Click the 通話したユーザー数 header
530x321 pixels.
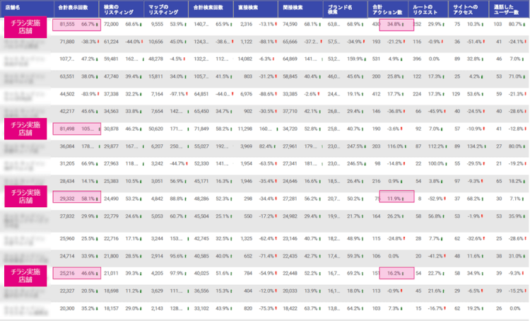(x=506, y=9)
